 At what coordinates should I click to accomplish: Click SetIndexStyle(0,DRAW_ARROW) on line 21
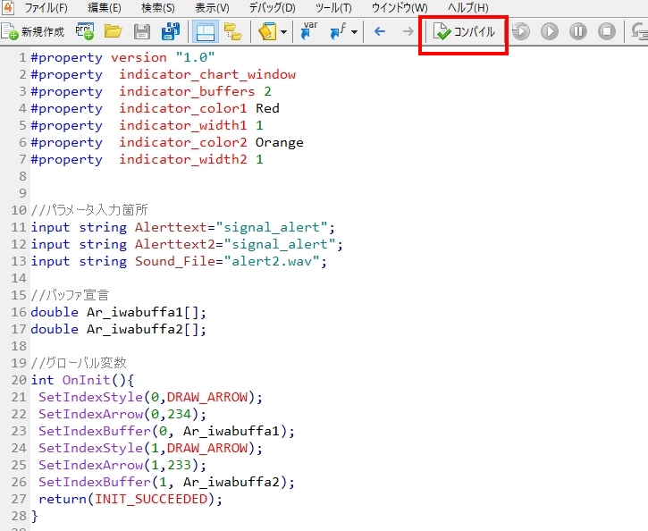(147, 397)
